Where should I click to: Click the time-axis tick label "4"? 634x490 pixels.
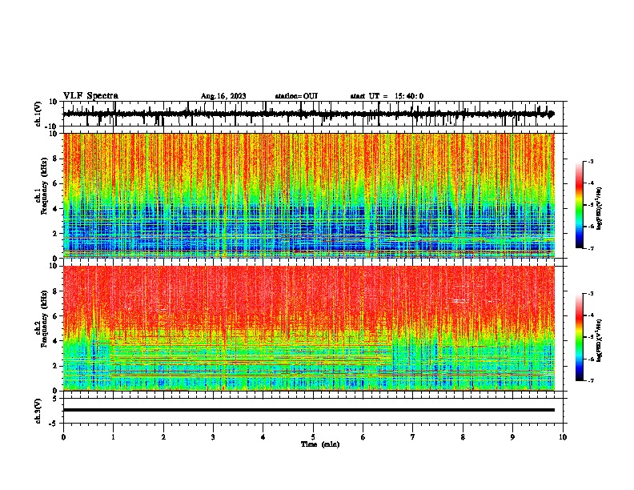[x=263, y=437]
